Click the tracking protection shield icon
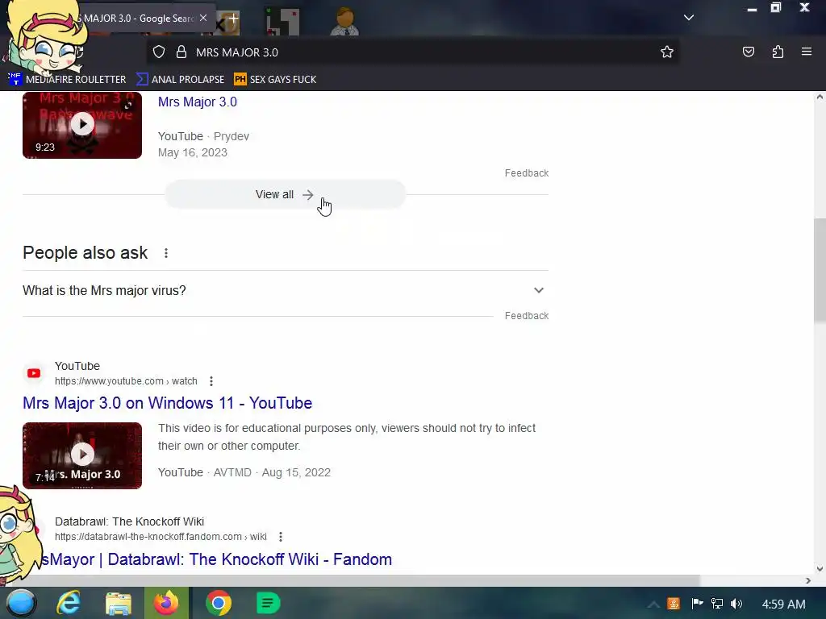The image size is (826, 619). (x=159, y=52)
